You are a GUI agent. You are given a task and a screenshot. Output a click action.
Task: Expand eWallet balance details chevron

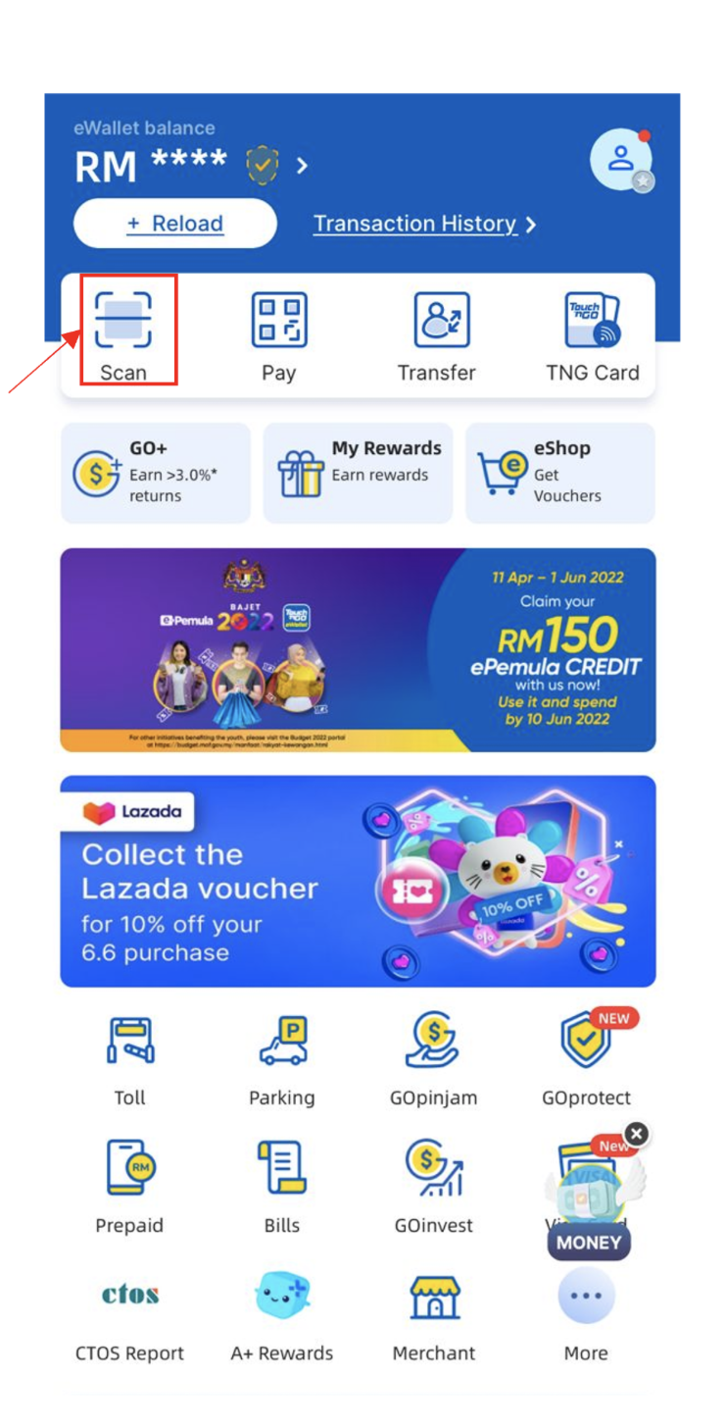coord(302,165)
